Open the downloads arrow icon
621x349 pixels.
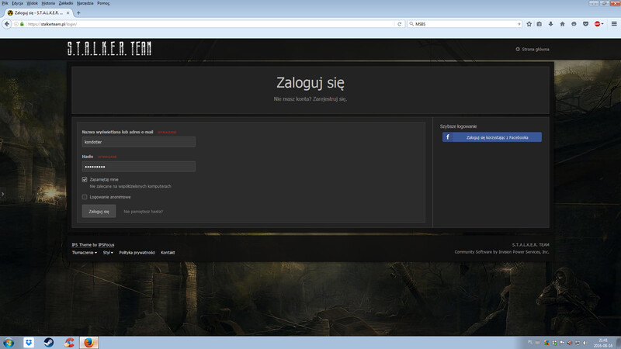550,23
